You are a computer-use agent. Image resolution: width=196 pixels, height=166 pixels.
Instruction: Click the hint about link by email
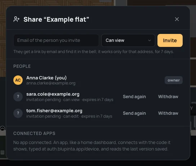click(94, 52)
